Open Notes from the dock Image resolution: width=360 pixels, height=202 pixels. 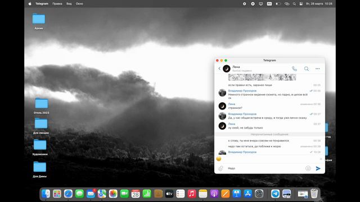tap(203, 194)
